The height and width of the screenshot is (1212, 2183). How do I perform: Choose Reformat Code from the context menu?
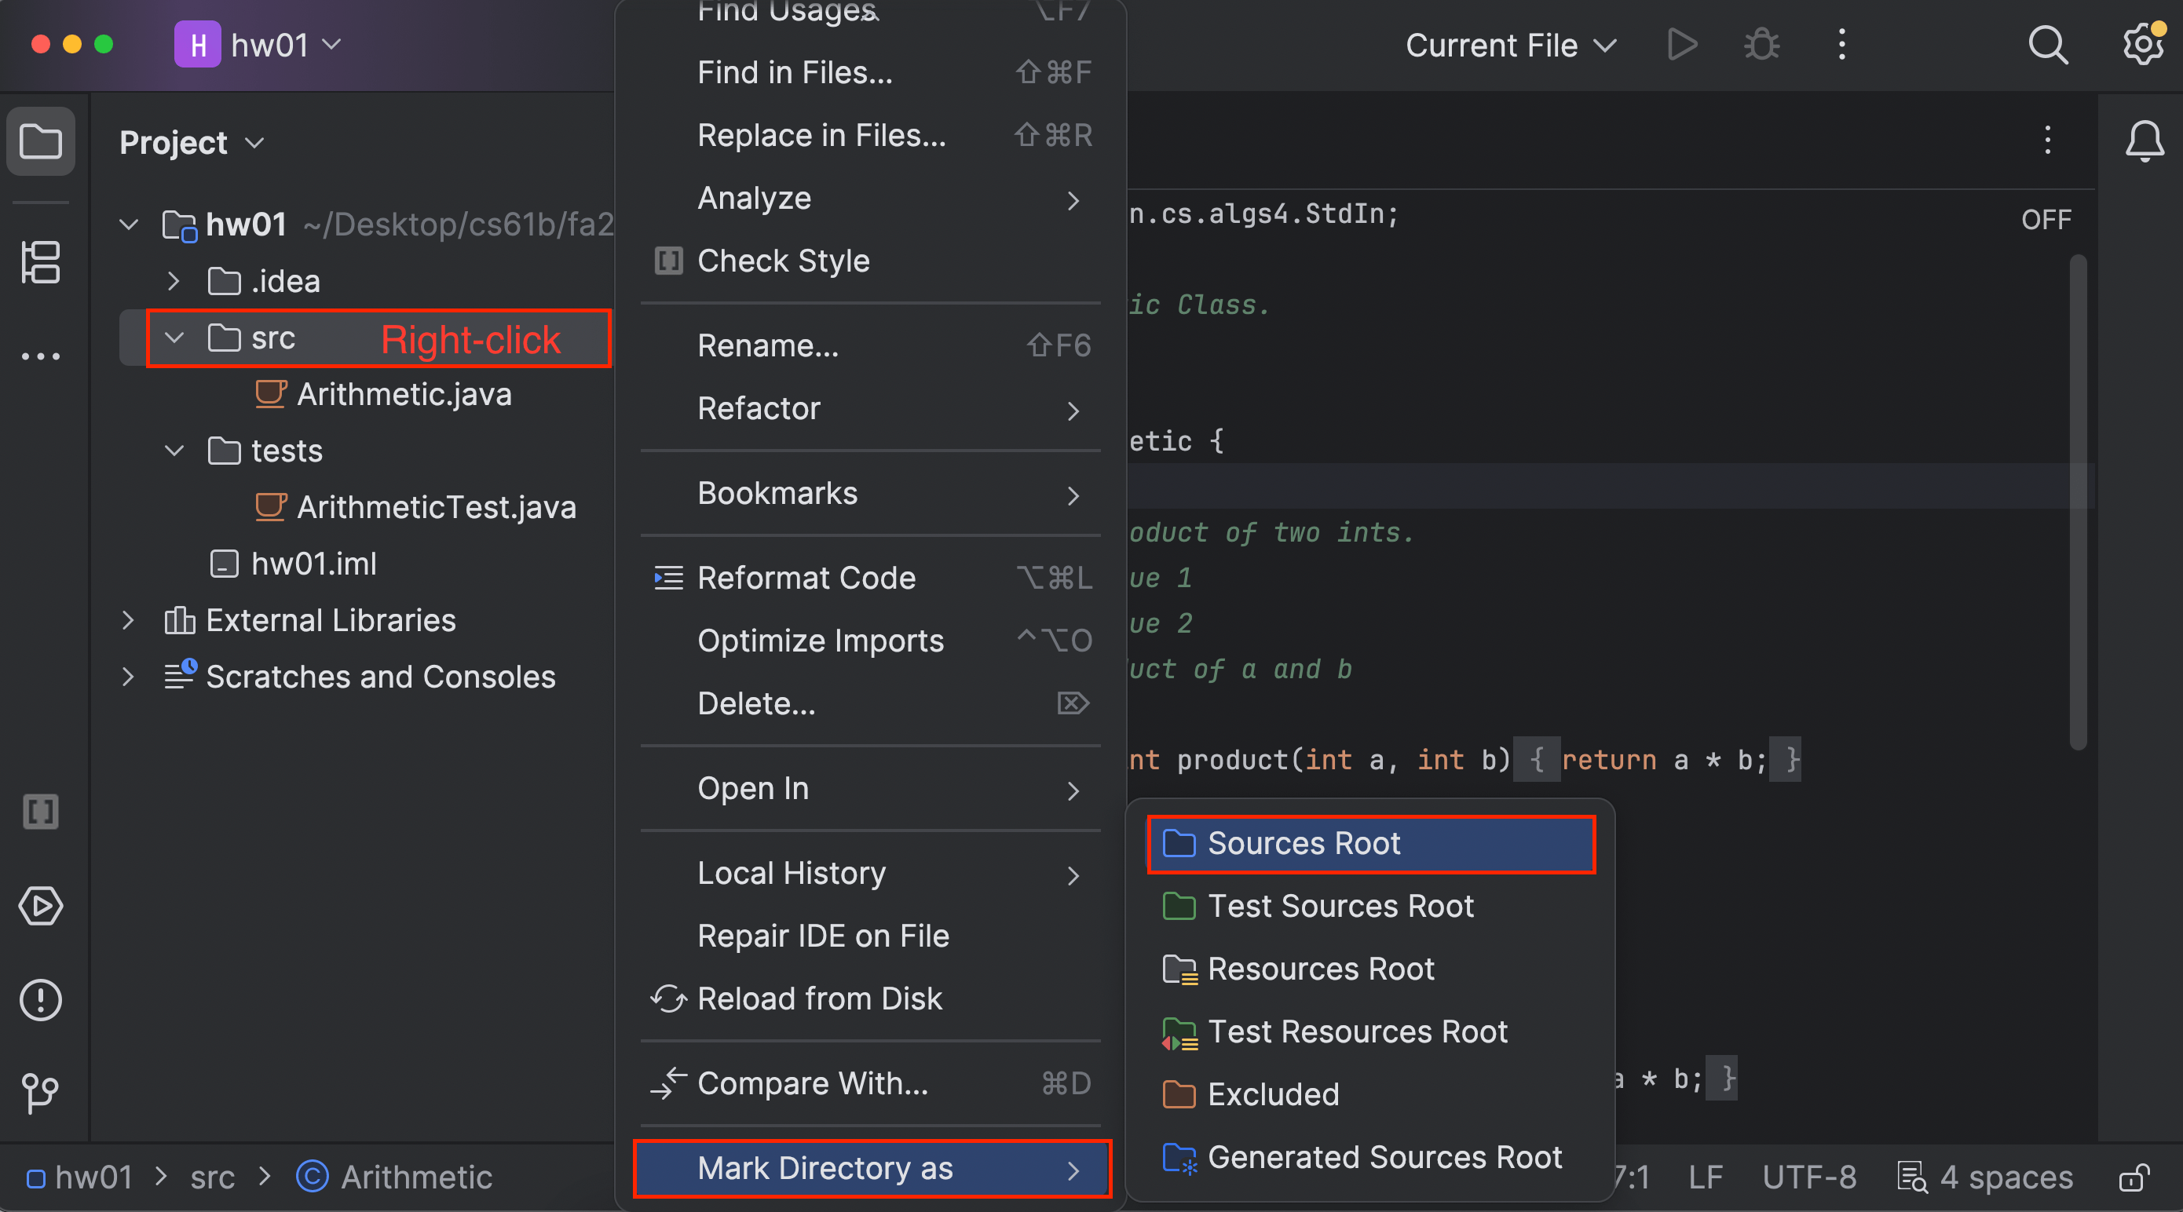[806, 578]
